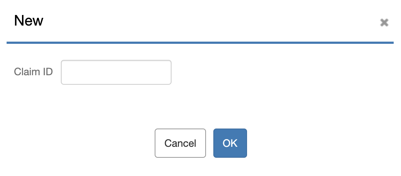Abort claim creation by clicking Cancel
Image resolution: width=401 pixels, height=176 pixels.
(x=180, y=143)
